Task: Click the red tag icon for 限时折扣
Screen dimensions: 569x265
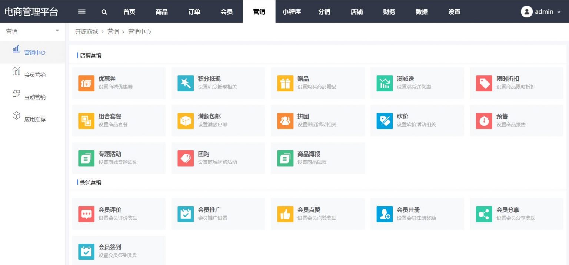Action: click(484, 83)
